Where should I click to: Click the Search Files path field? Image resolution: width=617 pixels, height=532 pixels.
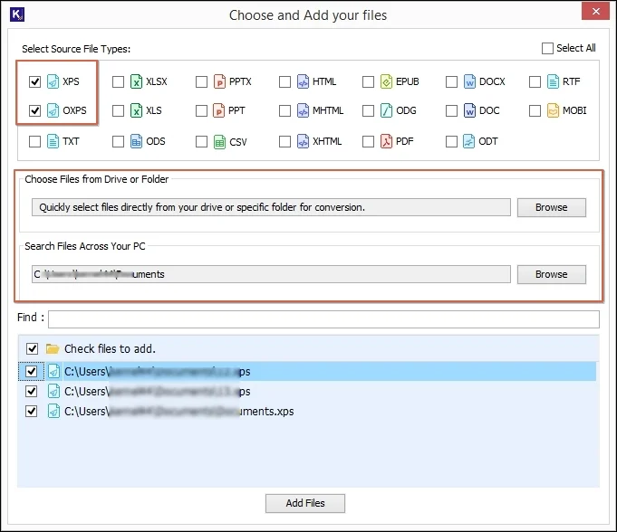271,274
